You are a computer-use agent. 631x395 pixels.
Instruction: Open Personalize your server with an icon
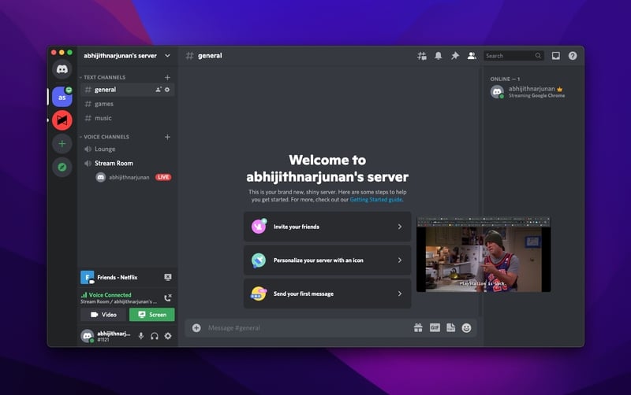[x=327, y=260]
